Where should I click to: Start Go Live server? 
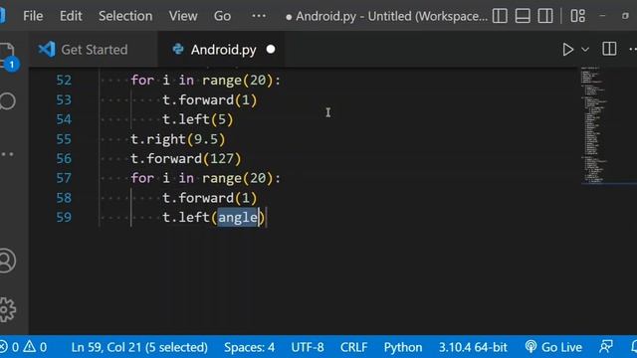pyautogui.click(x=553, y=347)
